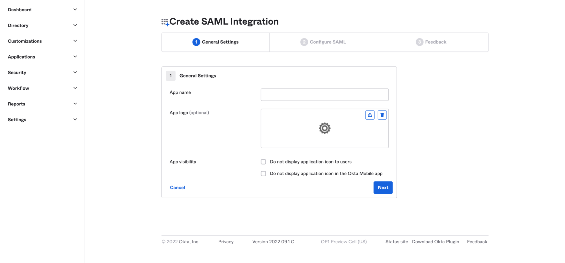Click the Cancel link
This screenshot has height=263, width=565.
(177, 188)
